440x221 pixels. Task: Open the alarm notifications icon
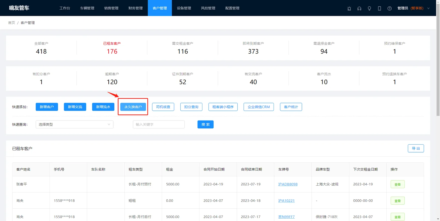(x=349, y=8)
